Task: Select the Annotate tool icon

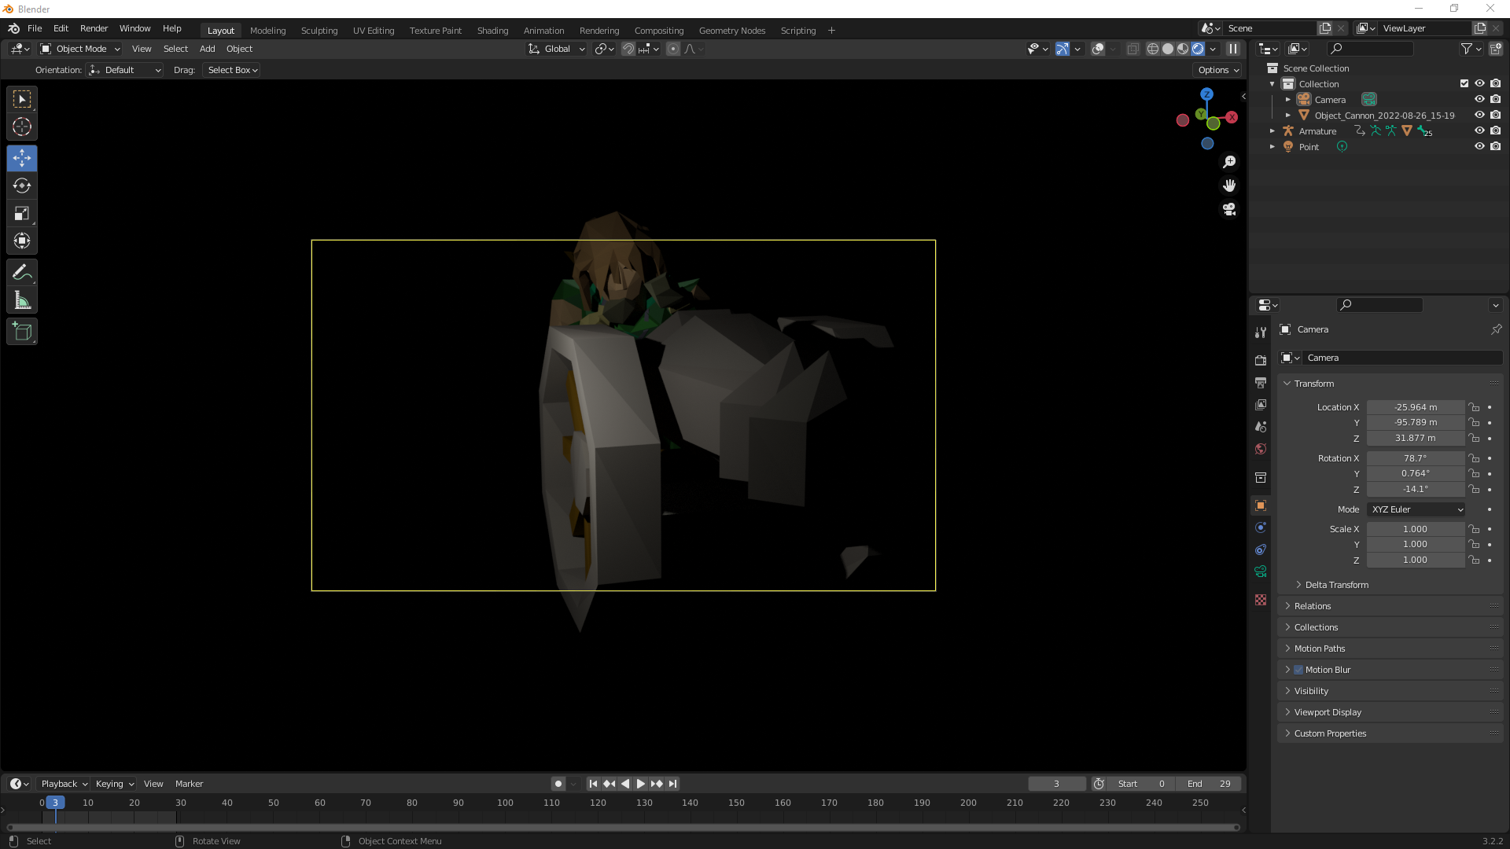Action: tap(22, 271)
